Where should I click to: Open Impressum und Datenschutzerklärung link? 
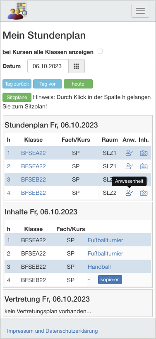[53, 331]
